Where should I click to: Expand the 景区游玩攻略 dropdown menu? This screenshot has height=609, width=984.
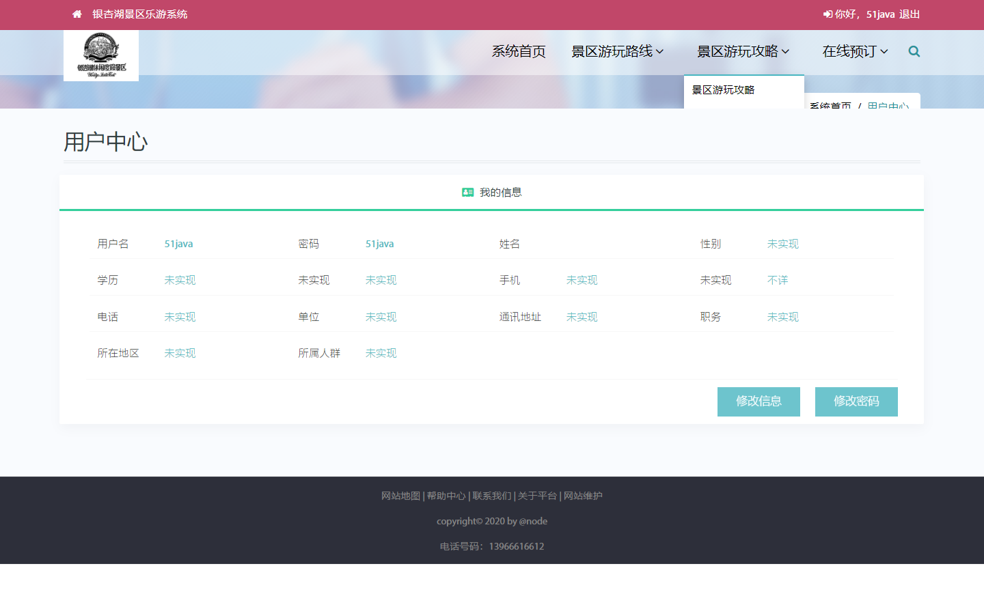743,51
